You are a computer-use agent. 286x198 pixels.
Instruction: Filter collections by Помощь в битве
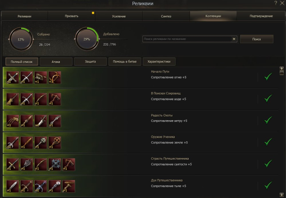[x=125, y=62]
